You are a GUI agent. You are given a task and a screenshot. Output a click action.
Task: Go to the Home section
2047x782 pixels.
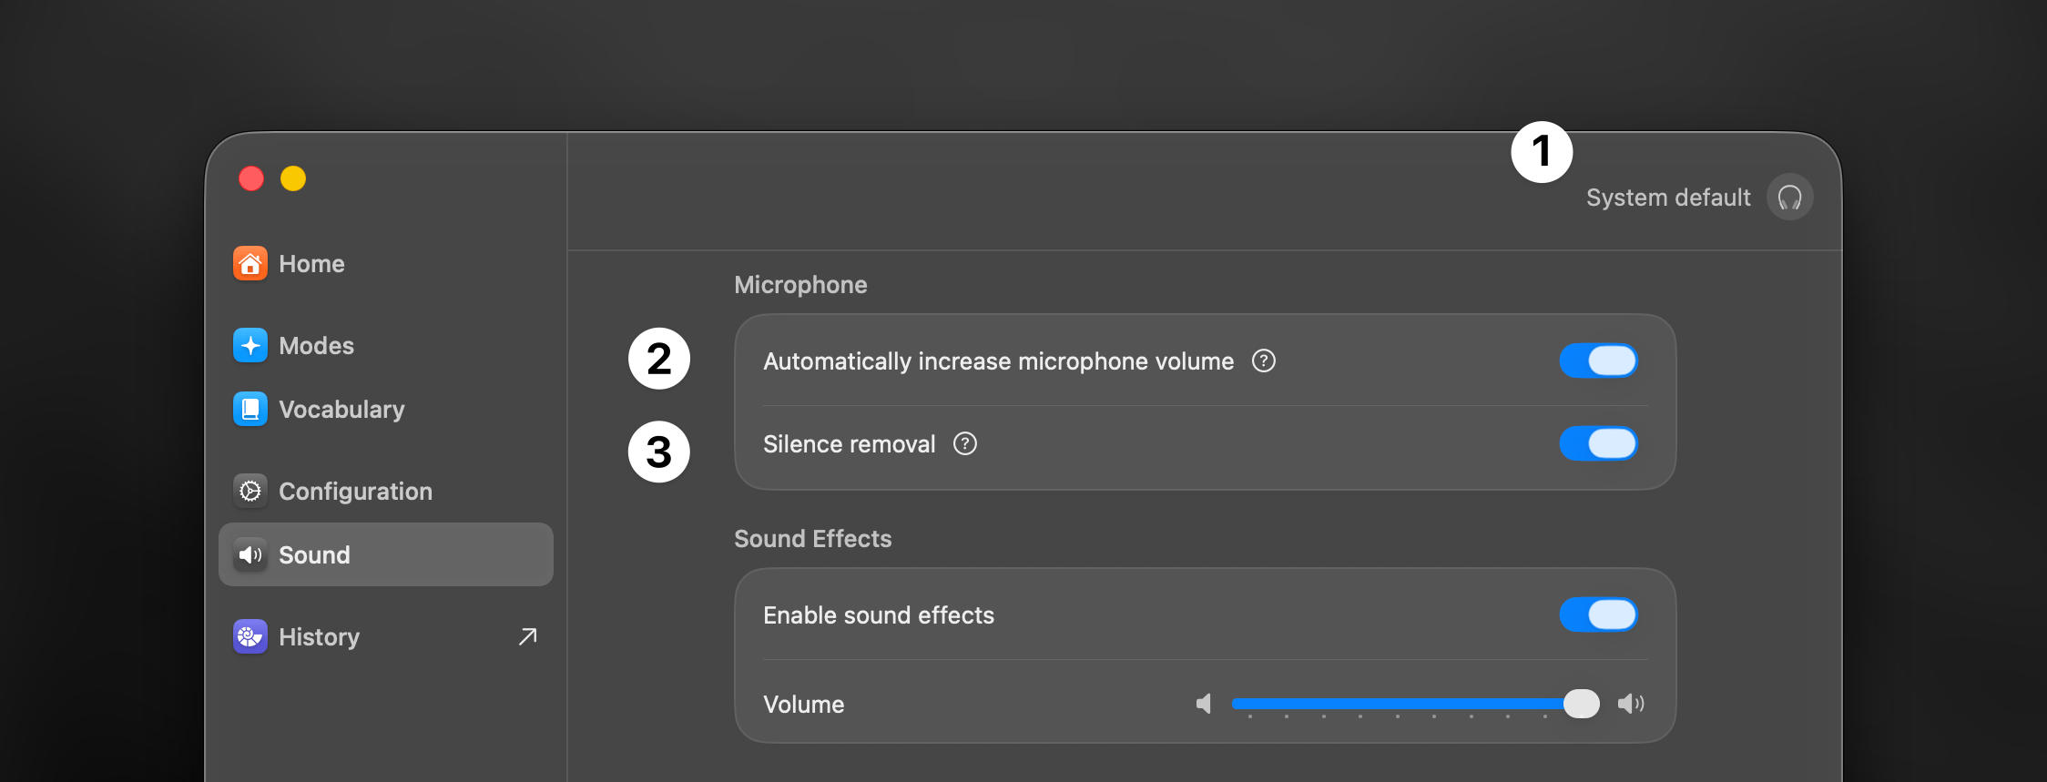(386, 264)
